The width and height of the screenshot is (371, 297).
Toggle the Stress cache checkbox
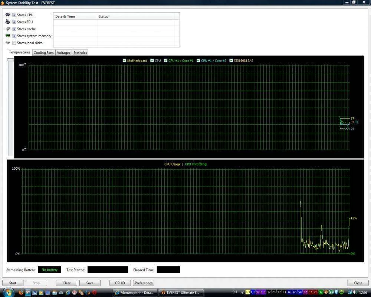(x=14, y=29)
